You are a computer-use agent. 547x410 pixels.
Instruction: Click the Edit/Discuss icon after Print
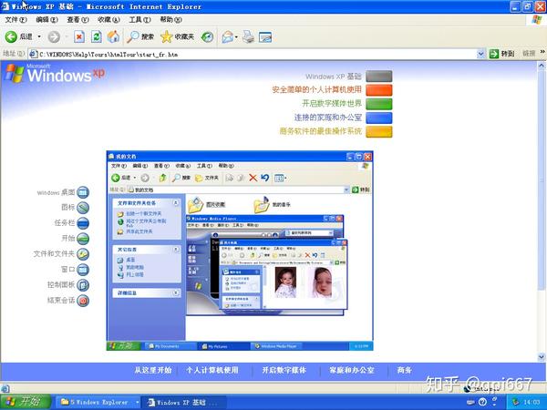click(x=265, y=37)
